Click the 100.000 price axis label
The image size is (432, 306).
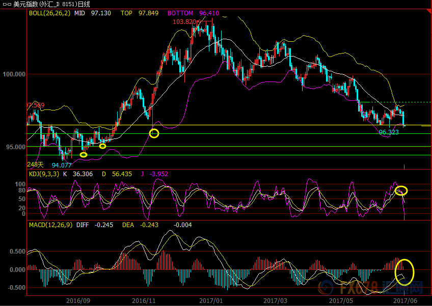coord(14,74)
